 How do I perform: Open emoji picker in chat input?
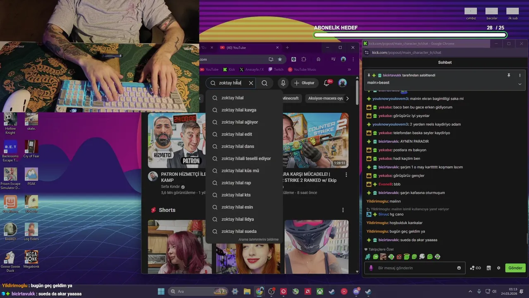tap(459, 268)
